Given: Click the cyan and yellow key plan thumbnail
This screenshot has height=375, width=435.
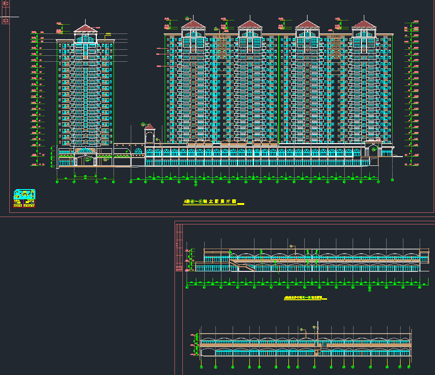Looking at the screenshot, I should (24, 198).
